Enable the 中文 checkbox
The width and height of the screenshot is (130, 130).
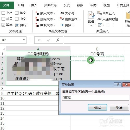[x=17, y=19]
